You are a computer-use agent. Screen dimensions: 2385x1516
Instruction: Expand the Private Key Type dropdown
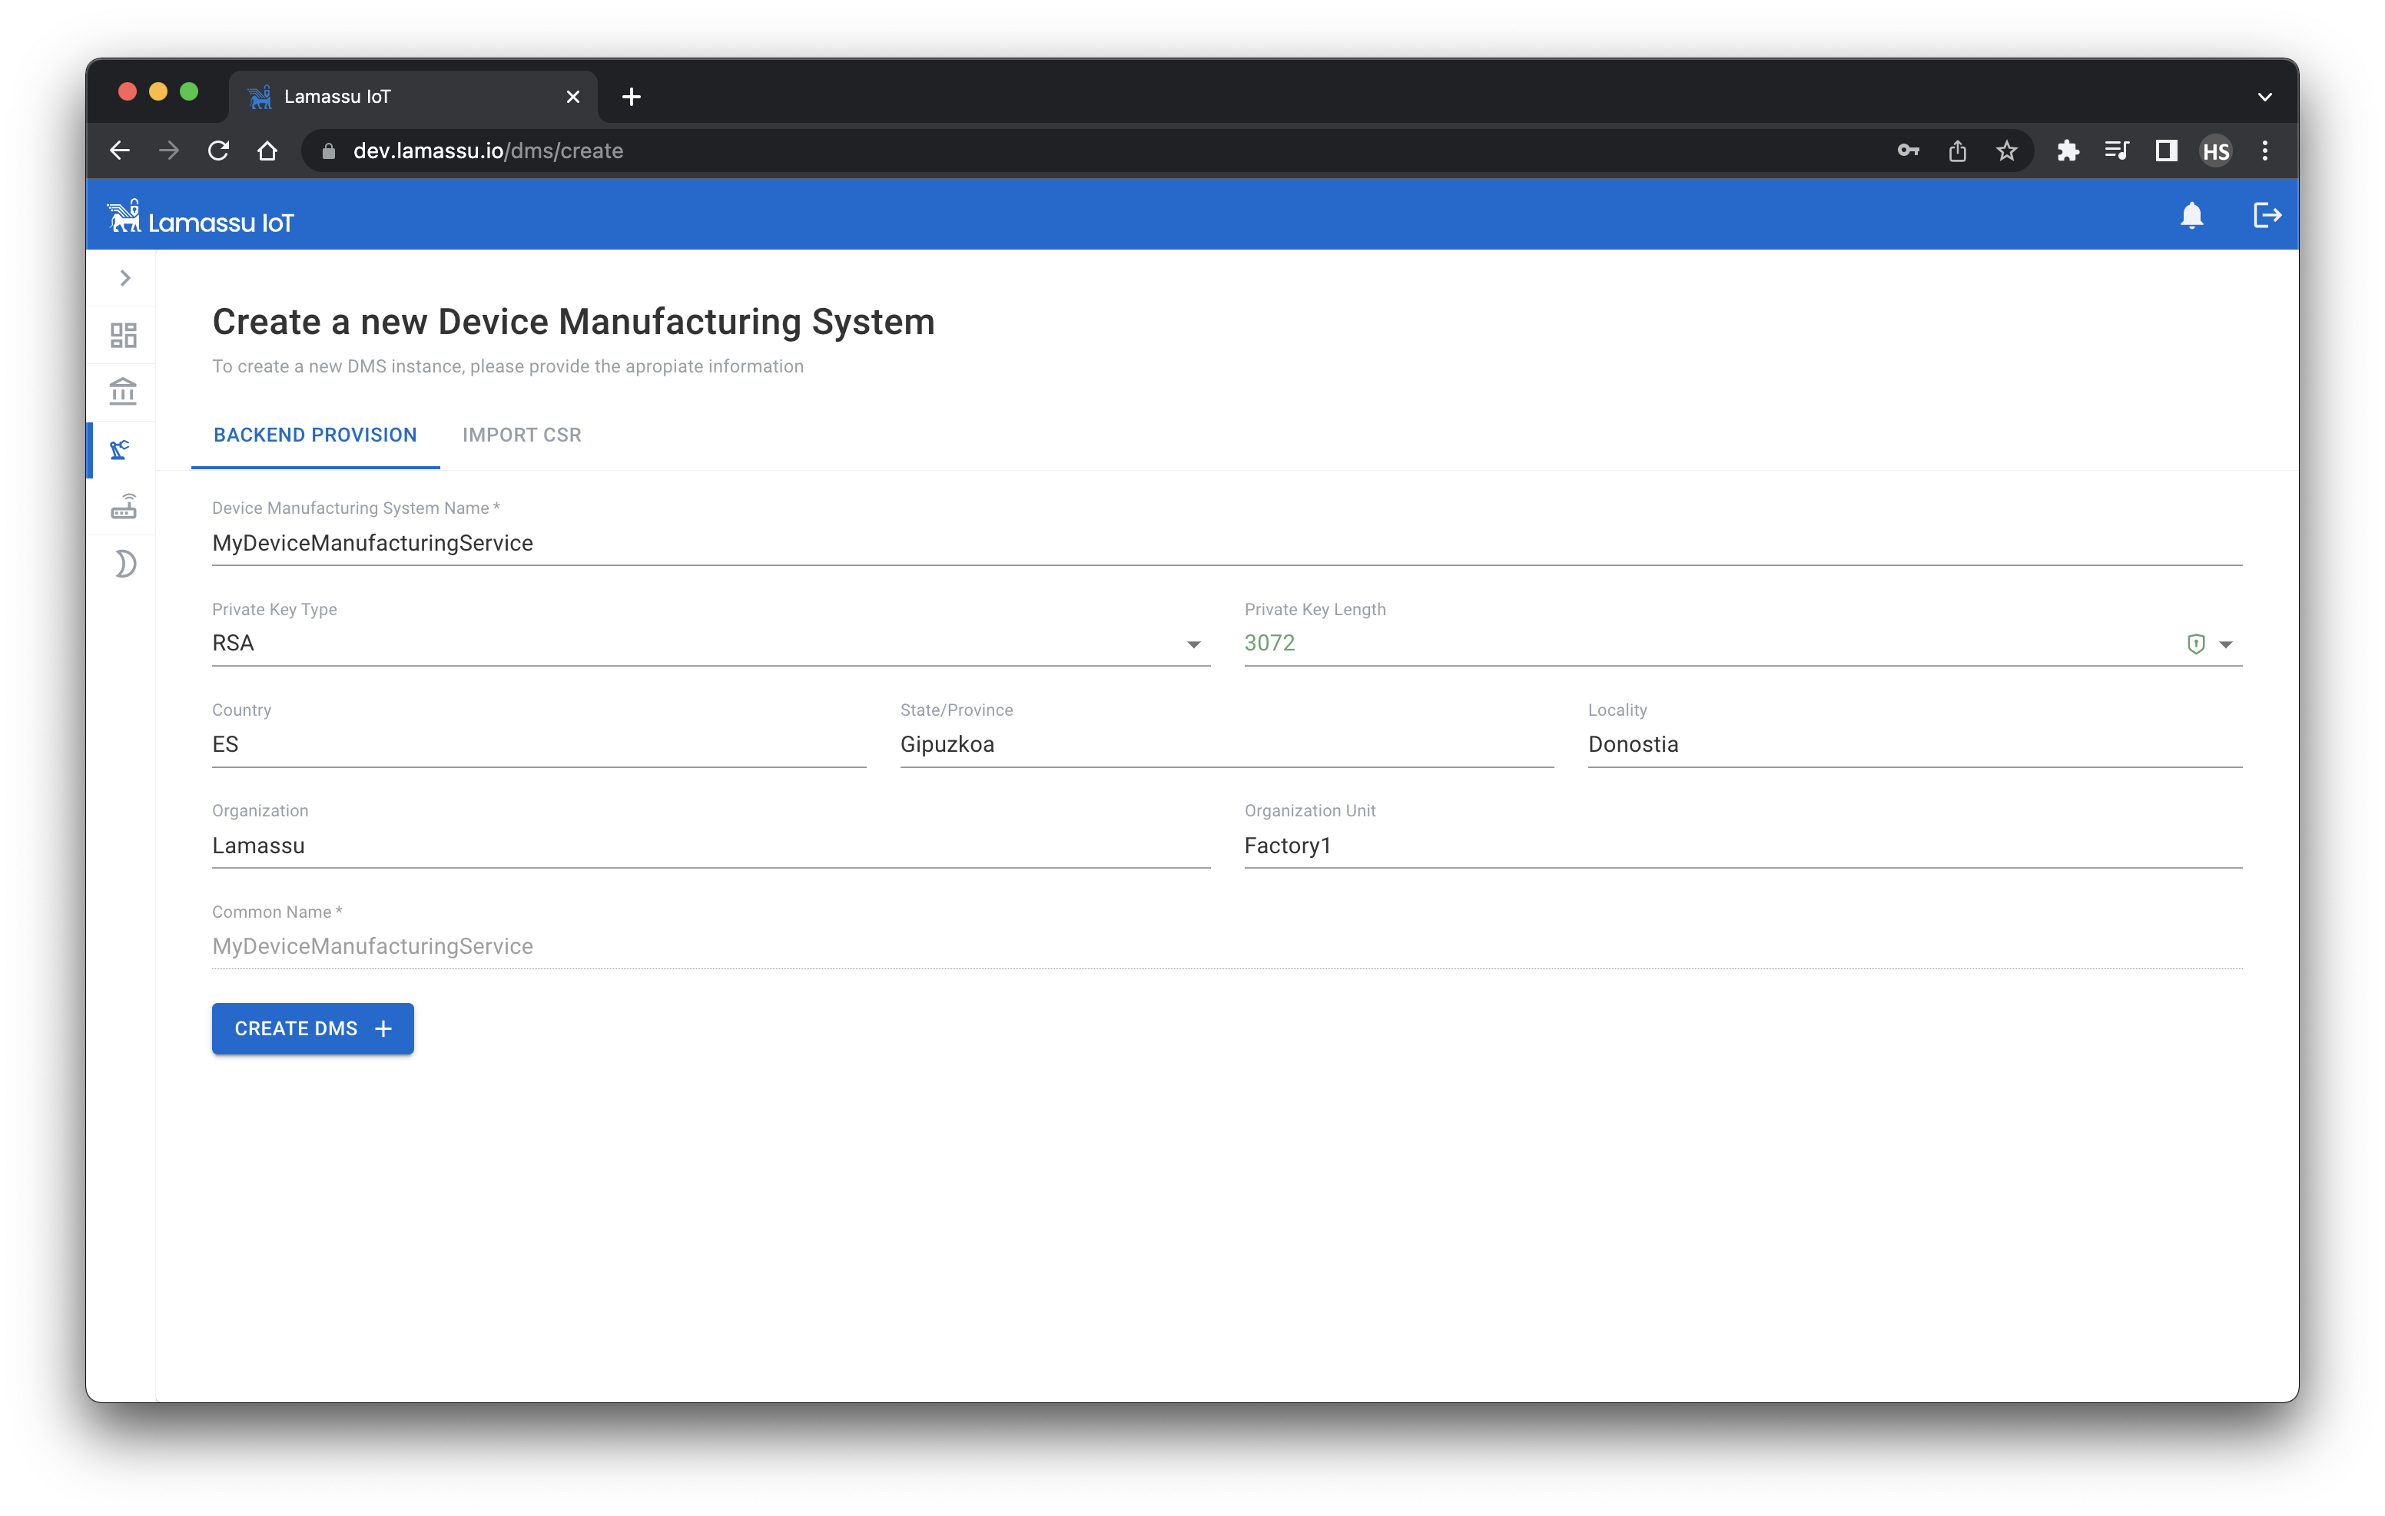[x=1192, y=643]
